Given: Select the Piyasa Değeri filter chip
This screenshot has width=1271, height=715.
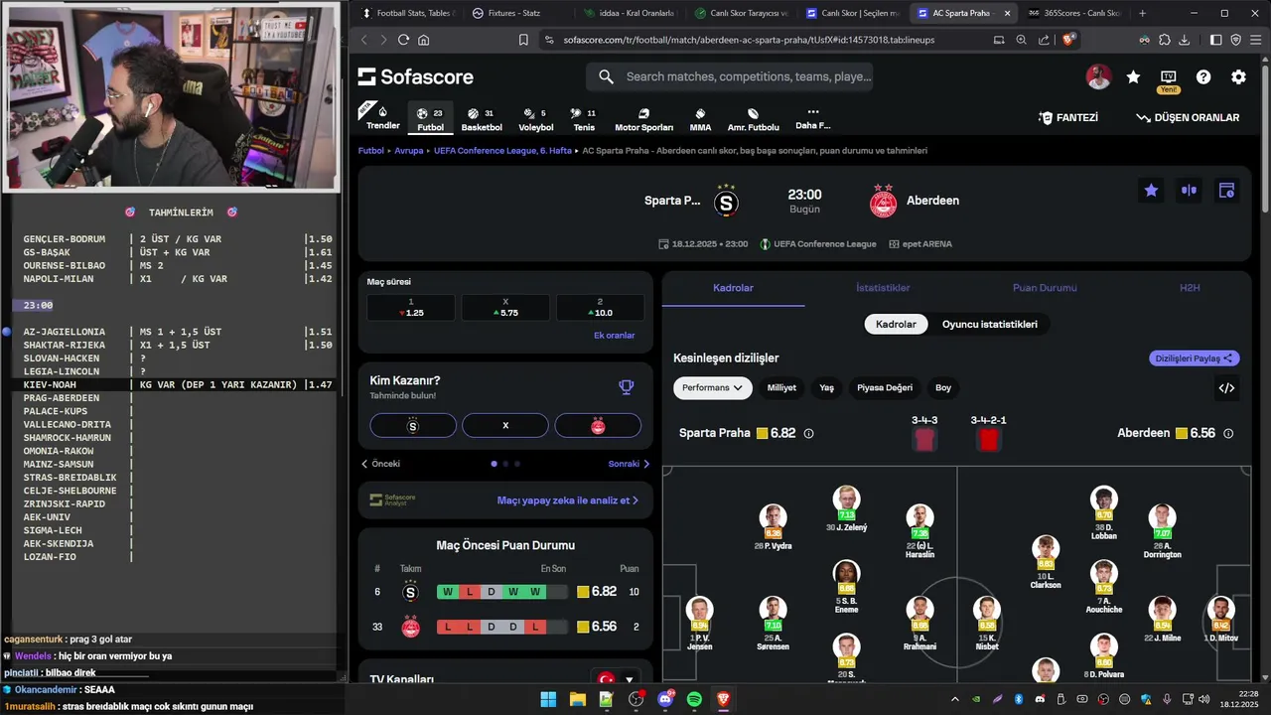Looking at the screenshot, I should click(885, 388).
